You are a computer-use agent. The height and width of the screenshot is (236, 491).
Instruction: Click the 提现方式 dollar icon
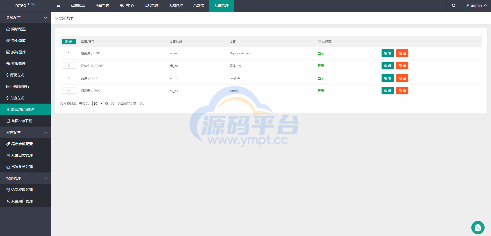(7, 75)
